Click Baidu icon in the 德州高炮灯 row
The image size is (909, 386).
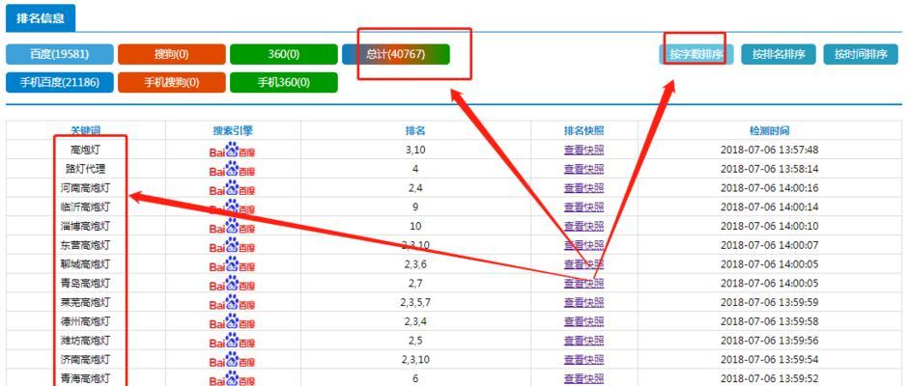[x=233, y=321]
